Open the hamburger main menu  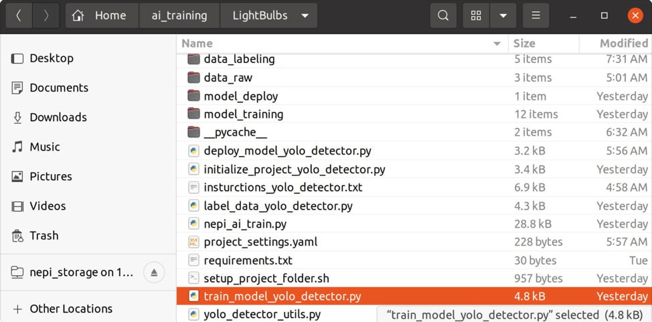(x=536, y=15)
